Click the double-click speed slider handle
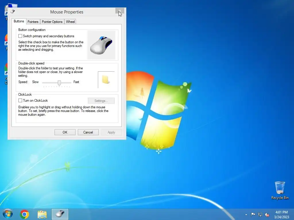 59,83
